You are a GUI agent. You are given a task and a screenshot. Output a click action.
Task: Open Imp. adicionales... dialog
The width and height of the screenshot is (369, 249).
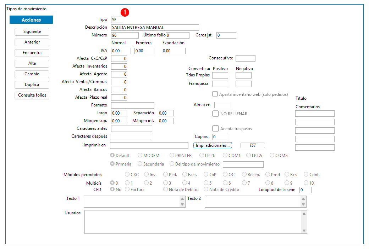click(x=213, y=145)
